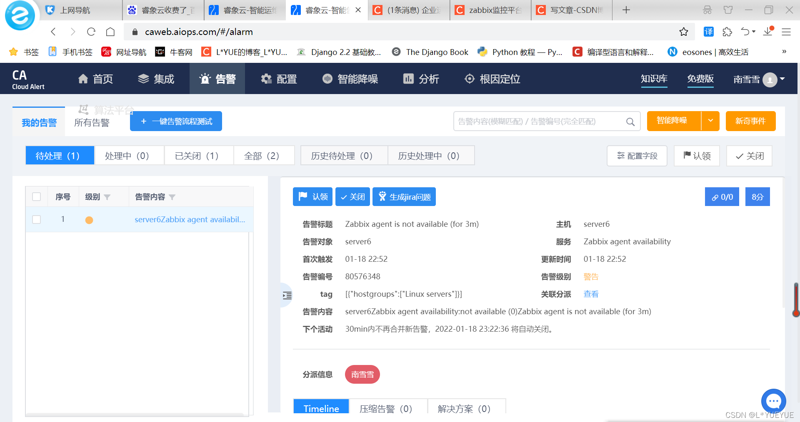
Task: Open the downloads icon
Action: (768, 32)
